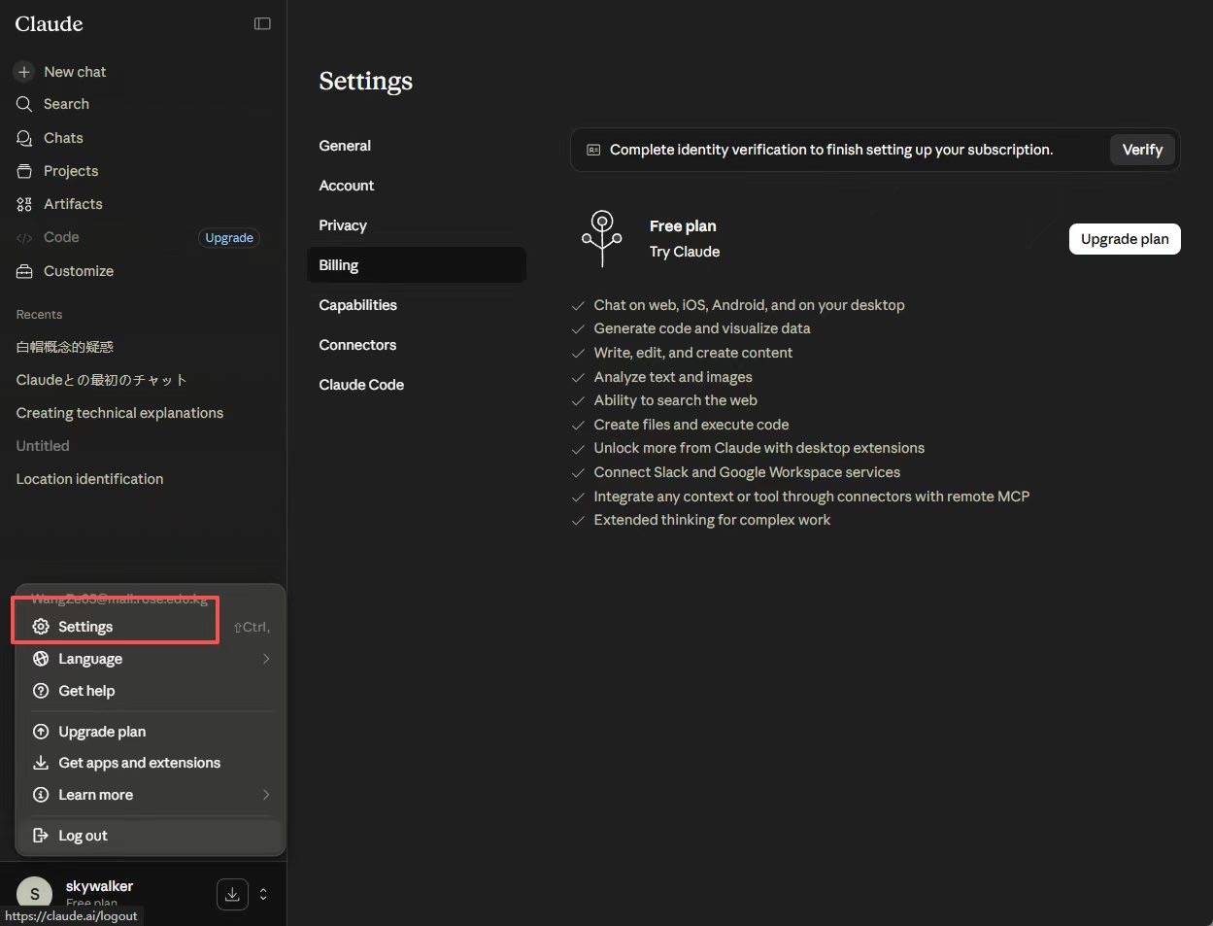This screenshot has height=926, width=1213.
Task: Open the Projects sidebar link
Action: pyautogui.click(x=71, y=171)
